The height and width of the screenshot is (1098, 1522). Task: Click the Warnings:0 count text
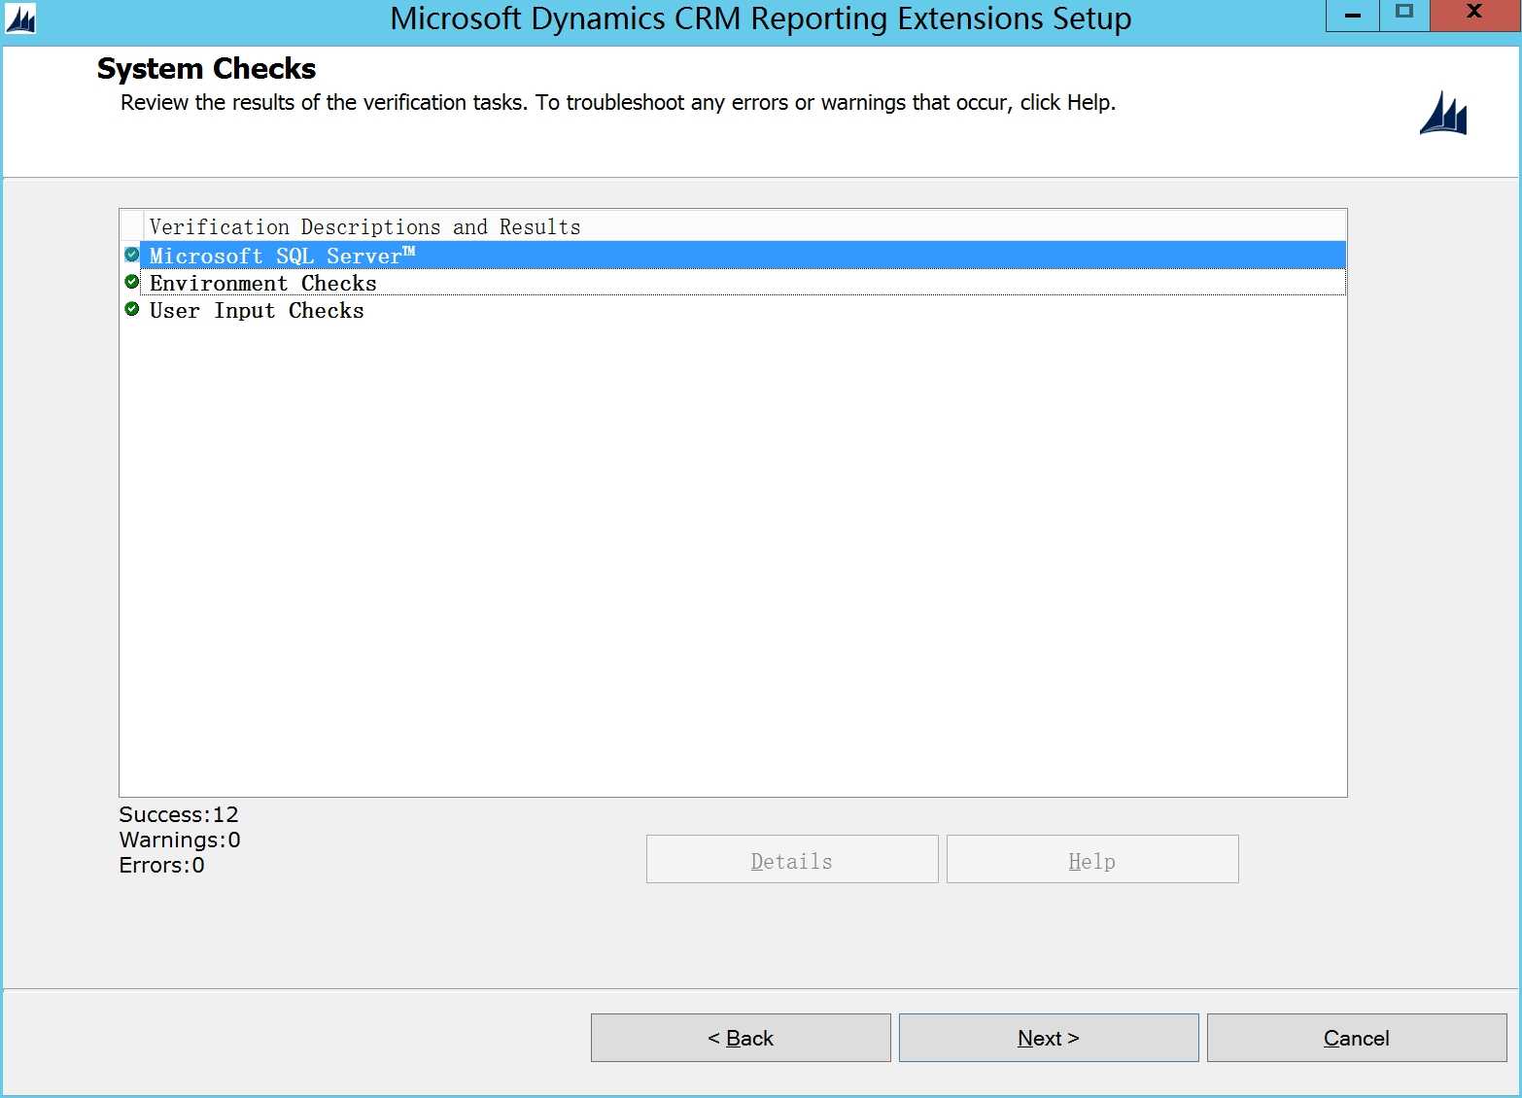(180, 840)
